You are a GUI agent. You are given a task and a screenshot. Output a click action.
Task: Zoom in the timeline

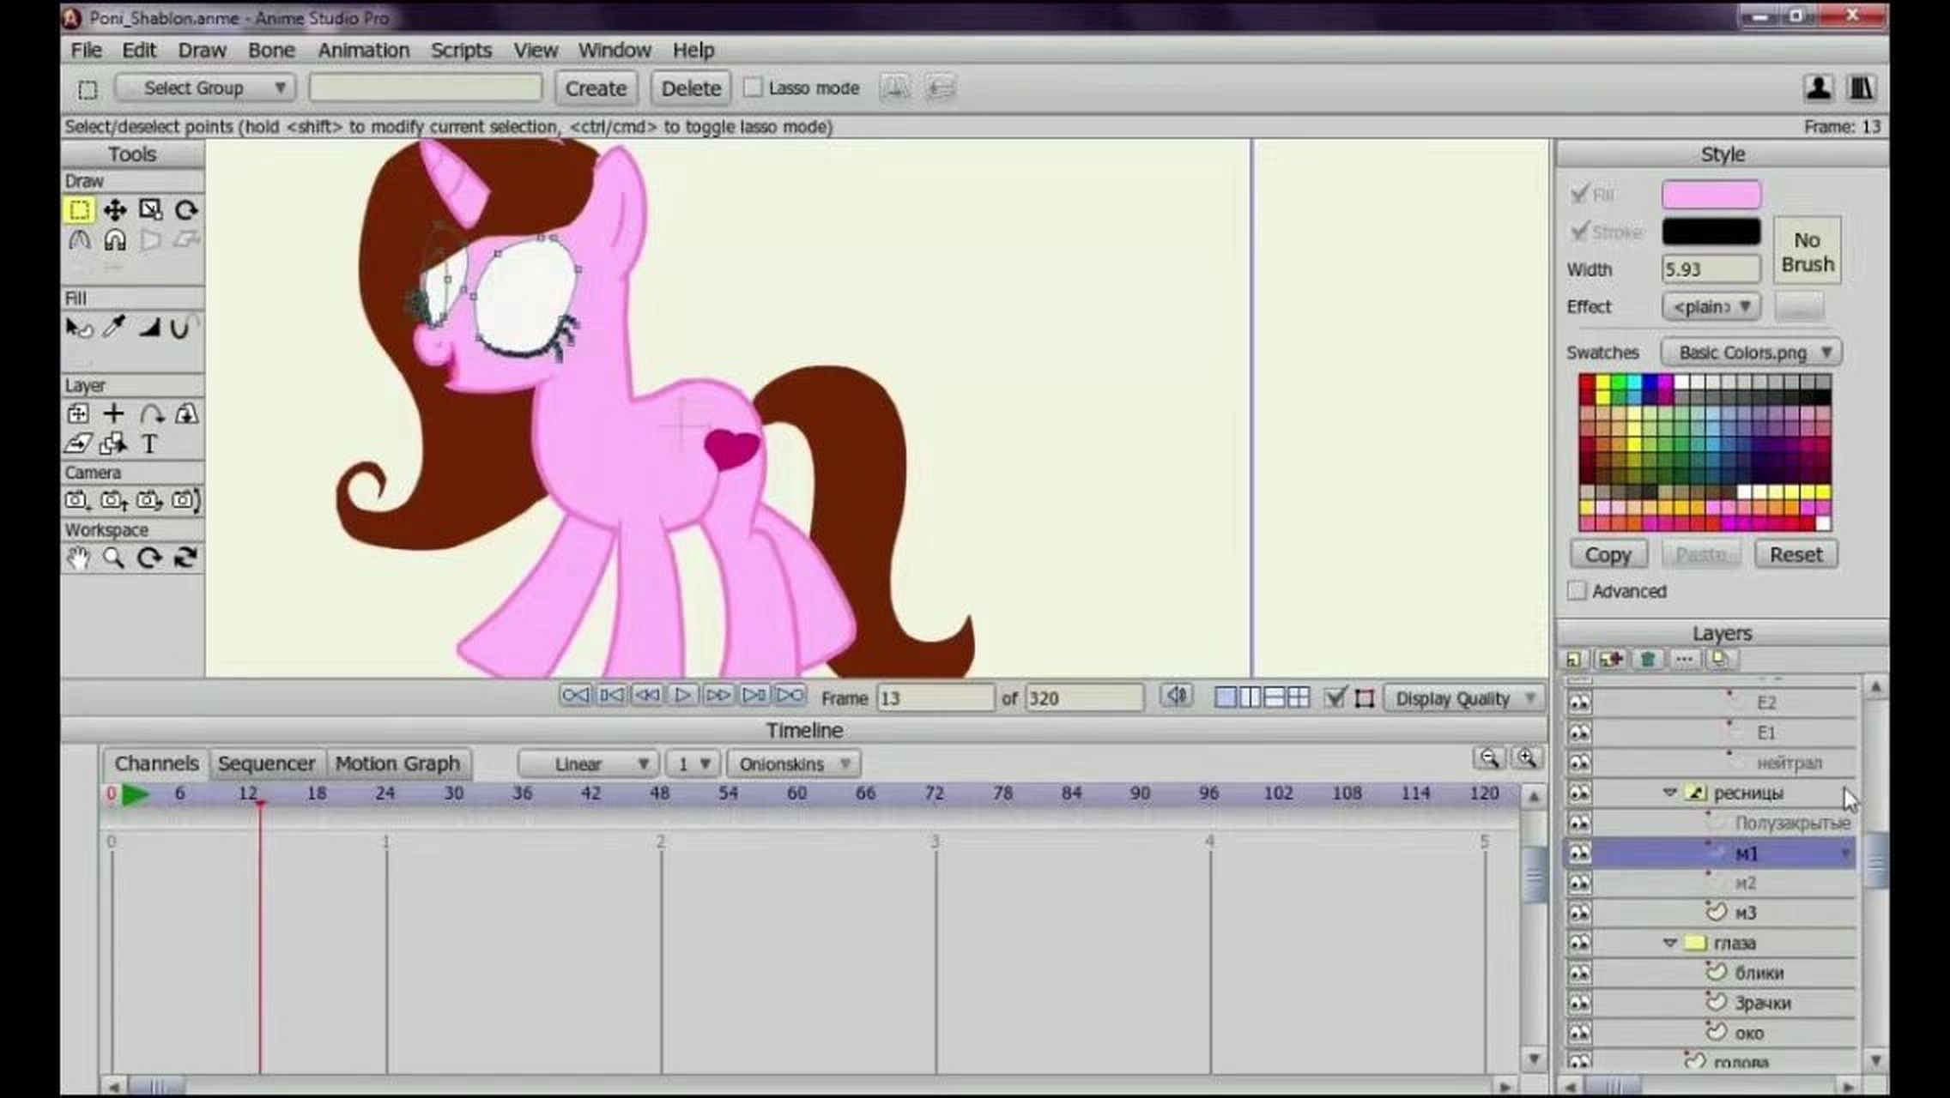1526,758
